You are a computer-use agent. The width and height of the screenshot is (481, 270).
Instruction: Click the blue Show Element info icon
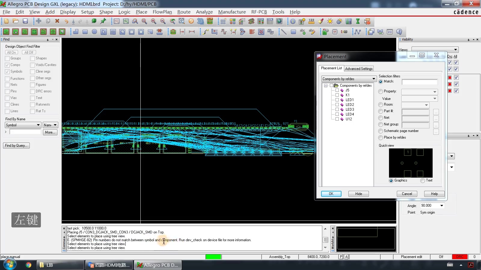[293, 21]
